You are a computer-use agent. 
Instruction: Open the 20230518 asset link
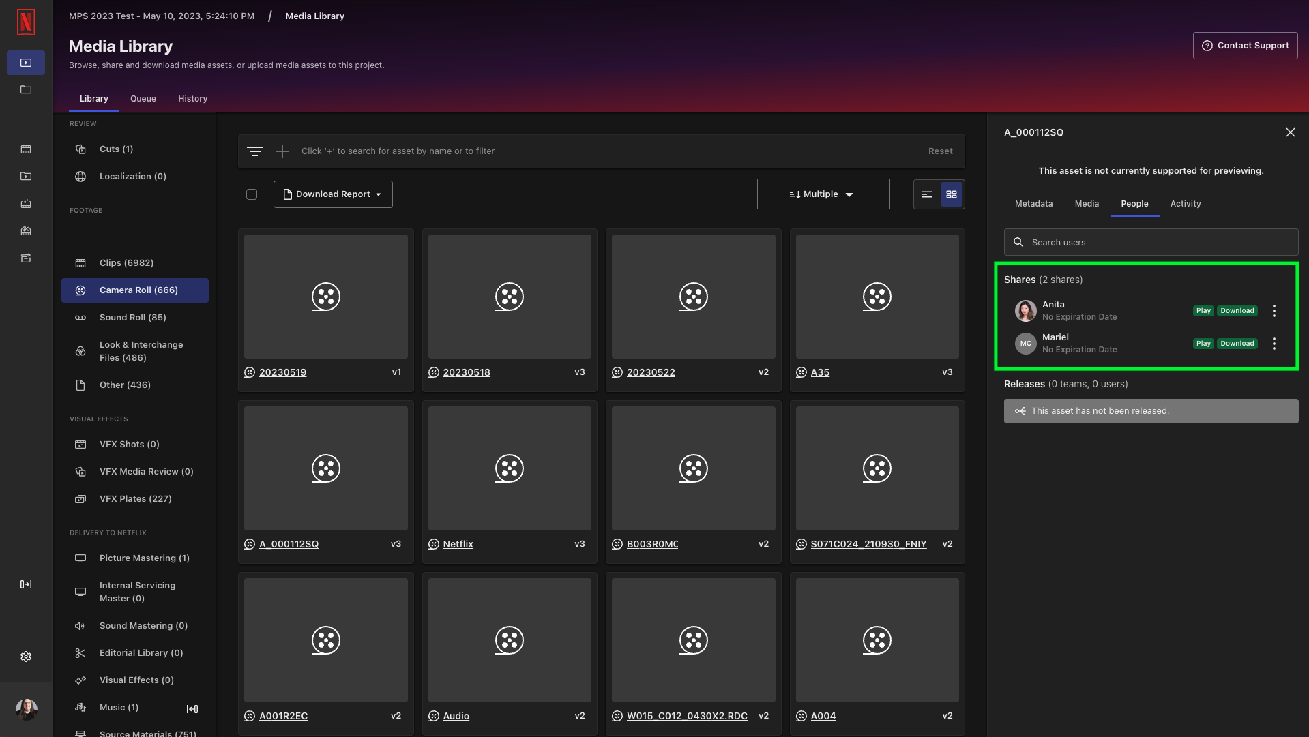click(467, 372)
